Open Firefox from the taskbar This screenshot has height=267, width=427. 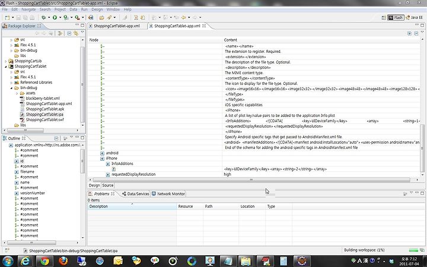[x=63, y=261]
